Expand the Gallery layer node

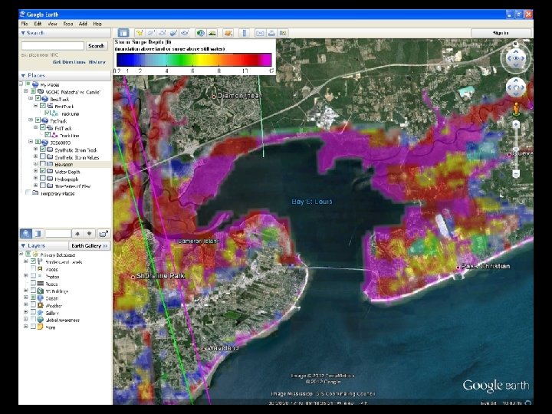click(x=26, y=313)
